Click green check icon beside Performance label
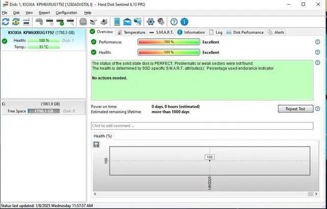Viewport: 327px width, 209px height. (94, 42)
